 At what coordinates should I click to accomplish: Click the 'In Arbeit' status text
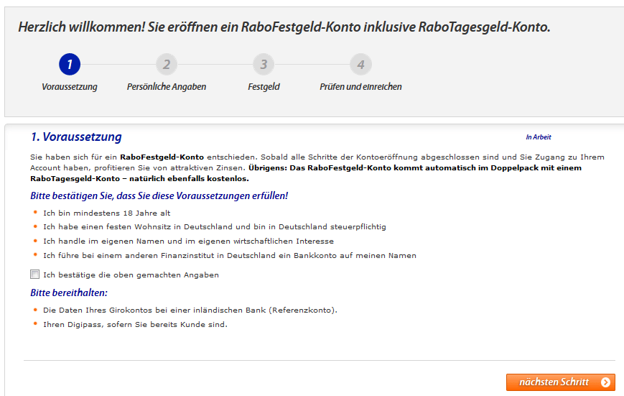coord(539,137)
